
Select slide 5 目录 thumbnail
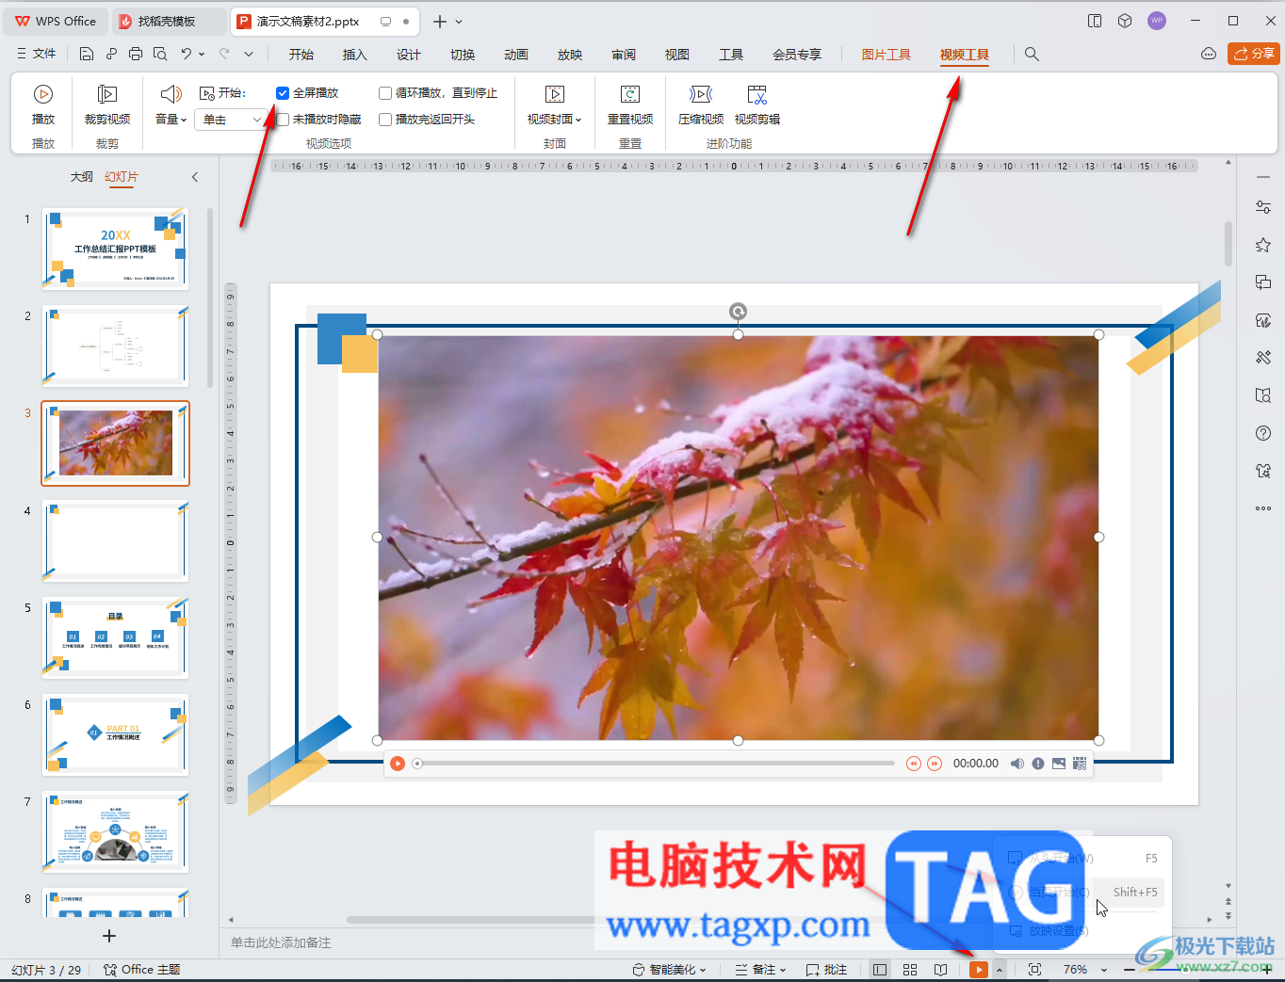click(x=115, y=637)
